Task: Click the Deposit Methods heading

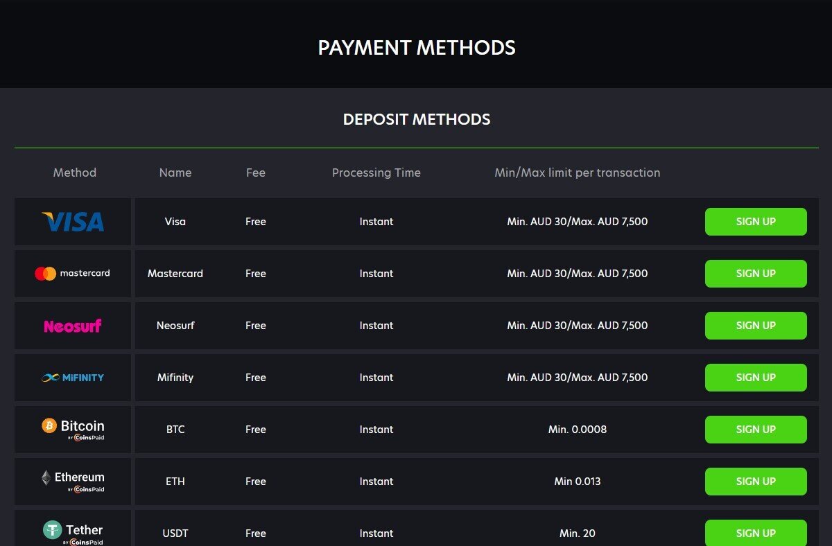Action: pyautogui.click(x=417, y=119)
